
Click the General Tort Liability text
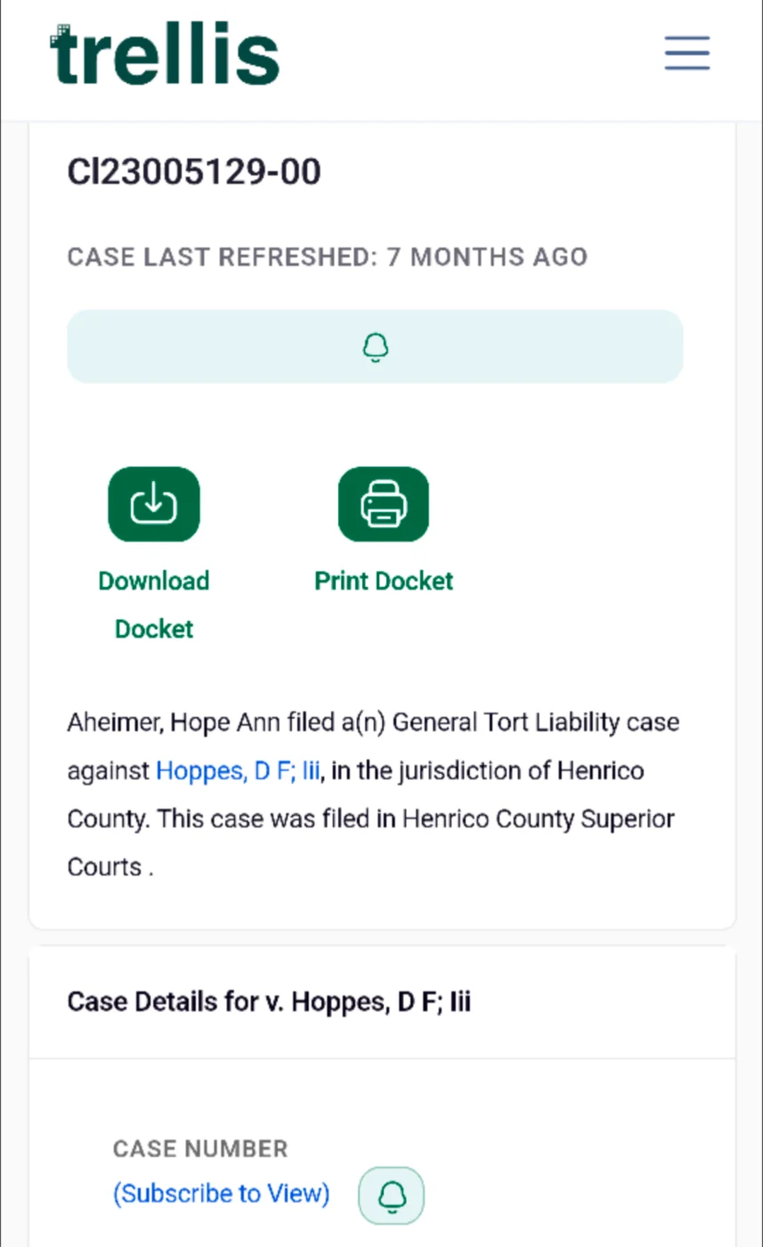click(x=506, y=722)
